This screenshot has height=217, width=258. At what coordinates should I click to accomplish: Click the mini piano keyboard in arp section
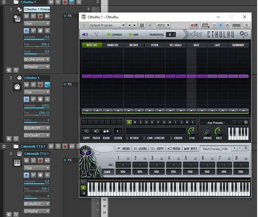pyautogui.click(x=238, y=134)
